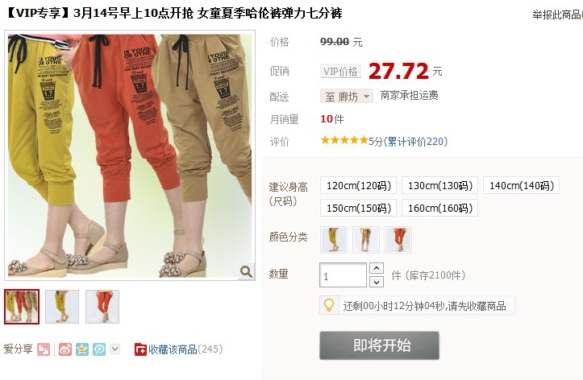The image size is (583, 380).
Task: Open 累计评价220 reviews link
Action: click(416, 142)
